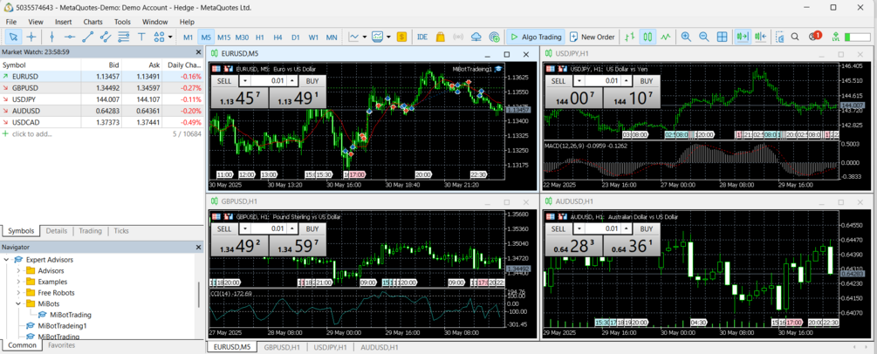This screenshot has width=877, height=354.
Task: Switch to Ticks tab in Market Watch
Action: (120, 230)
